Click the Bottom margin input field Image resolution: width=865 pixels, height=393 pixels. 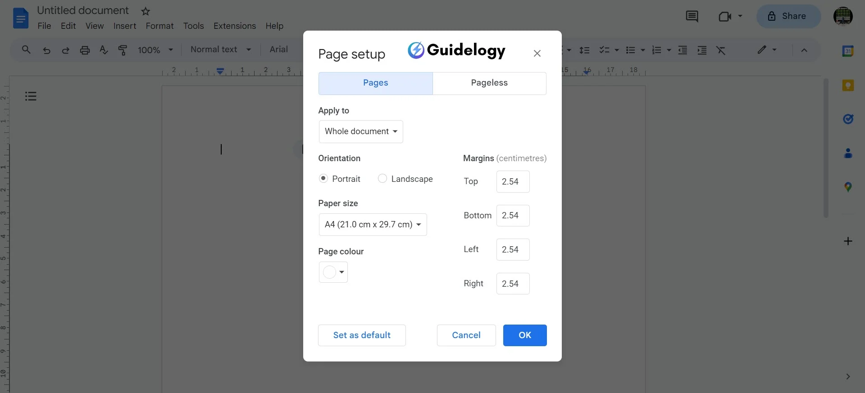pos(513,216)
